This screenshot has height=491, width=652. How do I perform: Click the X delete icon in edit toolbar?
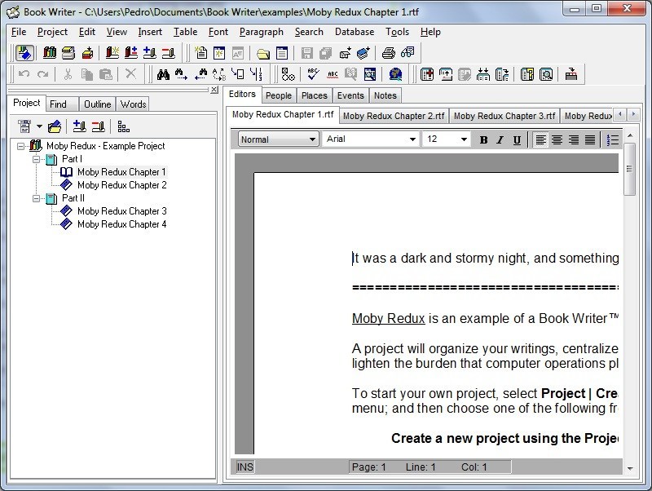pos(130,75)
